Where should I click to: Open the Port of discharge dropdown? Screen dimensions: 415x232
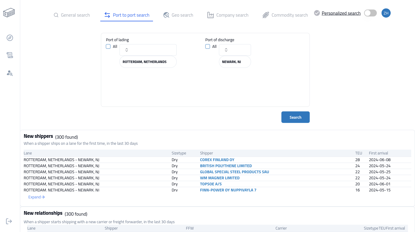[235, 50]
